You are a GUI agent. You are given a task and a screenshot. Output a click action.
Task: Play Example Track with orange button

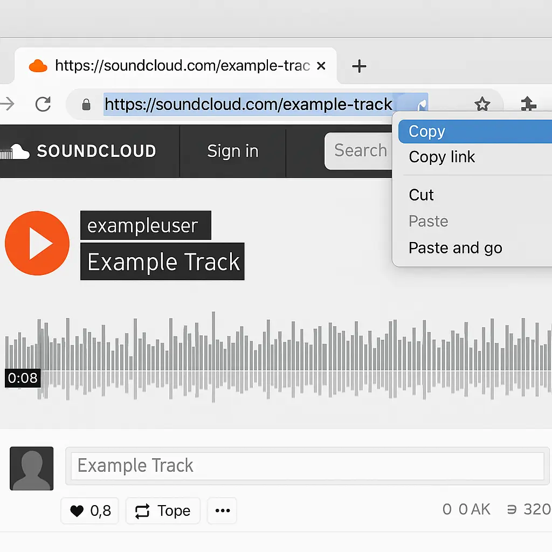[37, 243]
